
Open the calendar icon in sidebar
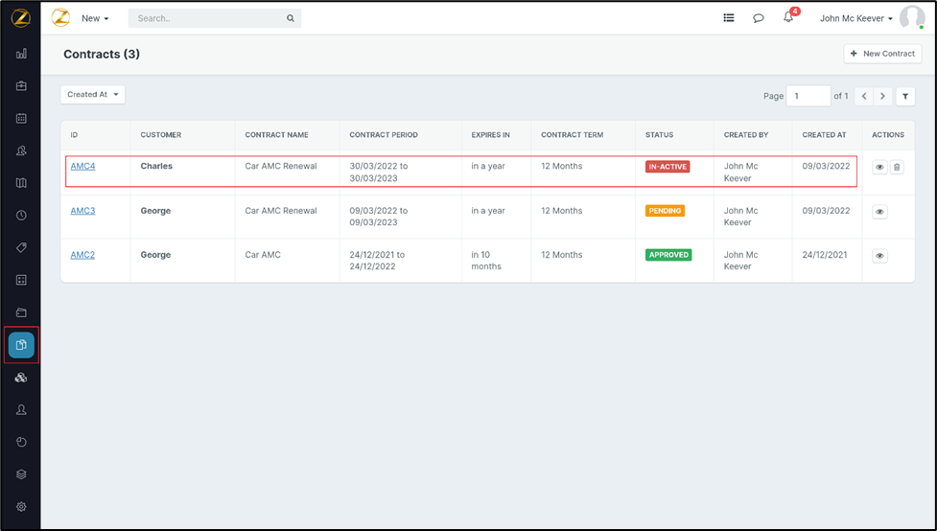click(x=21, y=119)
